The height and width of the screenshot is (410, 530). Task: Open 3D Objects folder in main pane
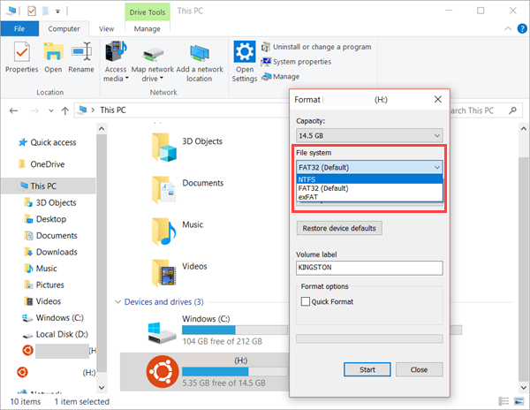(187, 147)
